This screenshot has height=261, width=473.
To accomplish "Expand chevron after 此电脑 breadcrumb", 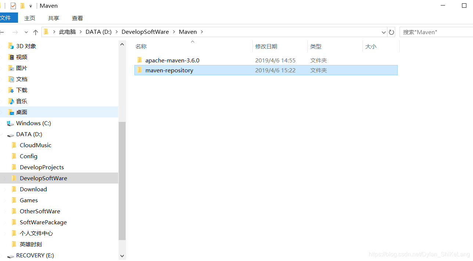I will pyautogui.click(x=81, y=32).
